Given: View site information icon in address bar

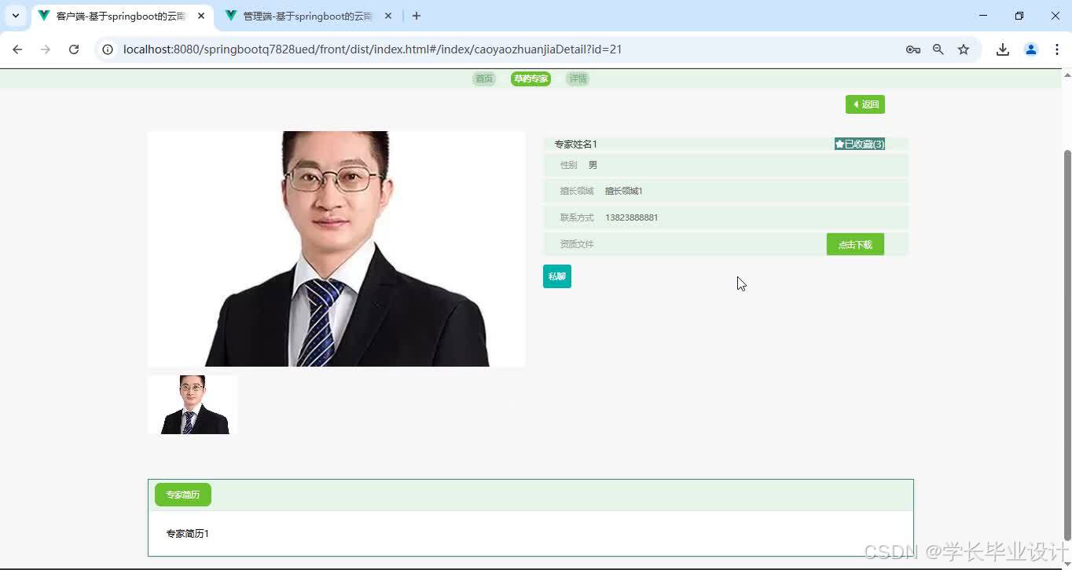Looking at the screenshot, I should (x=108, y=49).
